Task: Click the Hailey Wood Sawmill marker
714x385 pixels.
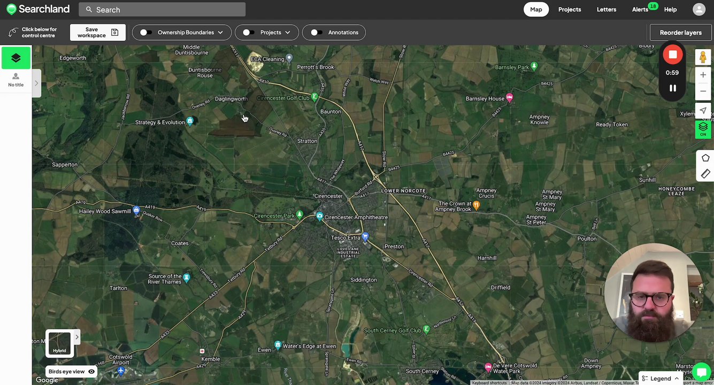Action: click(136, 210)
